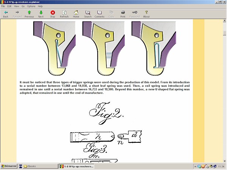Switch to the Ebooks folder taskbar button

[x=40, y=166]
